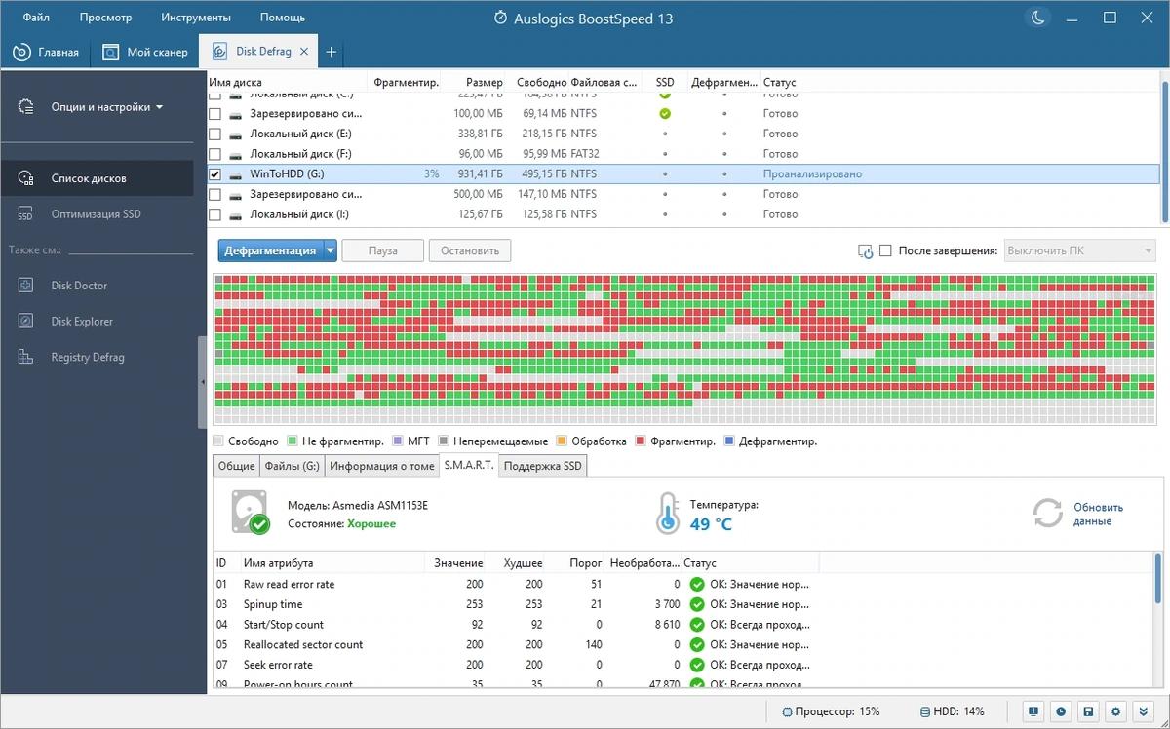Click the HDD cylinder icon in status bar
This screenshot has width=1170, height=729.
point(925,712)
